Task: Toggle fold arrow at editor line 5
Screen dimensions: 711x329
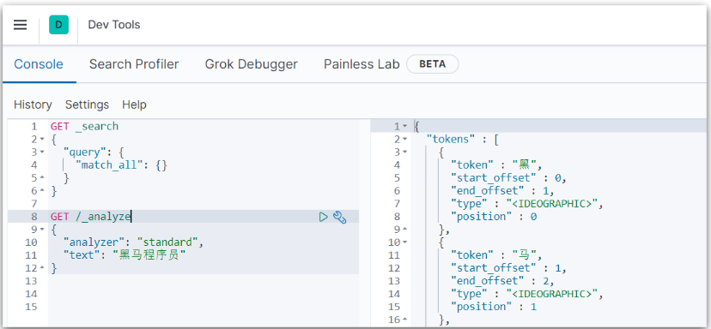Action: [42, 178]
